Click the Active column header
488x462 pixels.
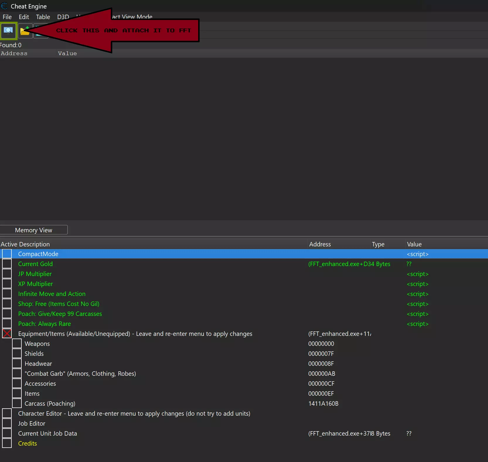(9, 244)
